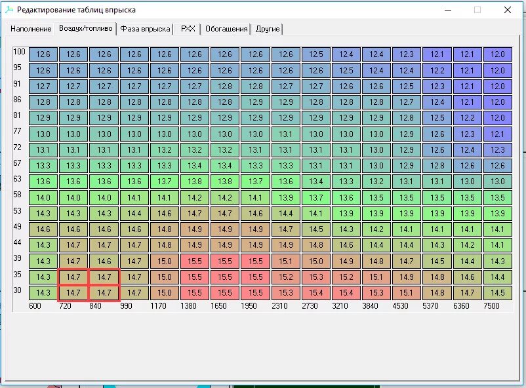Screen dimensions: 526x388
Task: Open the Фаза впрыска tab
Action: [x=145, y=29]
